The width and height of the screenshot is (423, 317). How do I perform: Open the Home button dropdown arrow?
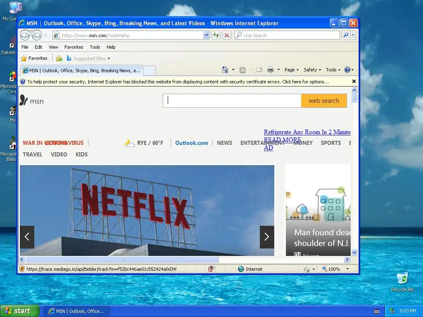tap(233, 70)
